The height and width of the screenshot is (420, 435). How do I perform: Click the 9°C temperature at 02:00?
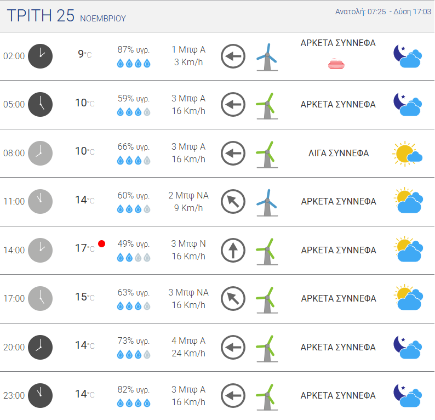point(84,54)
